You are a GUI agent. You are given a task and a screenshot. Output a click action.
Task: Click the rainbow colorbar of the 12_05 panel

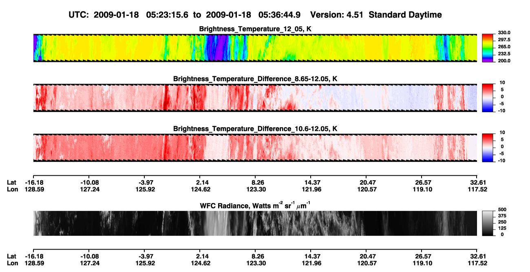[x=488, y=48]
